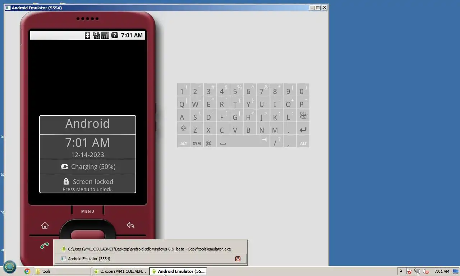Click the G data network icon
The width and height of the screenshot is (460, 276).
click(x=96, y=35)
